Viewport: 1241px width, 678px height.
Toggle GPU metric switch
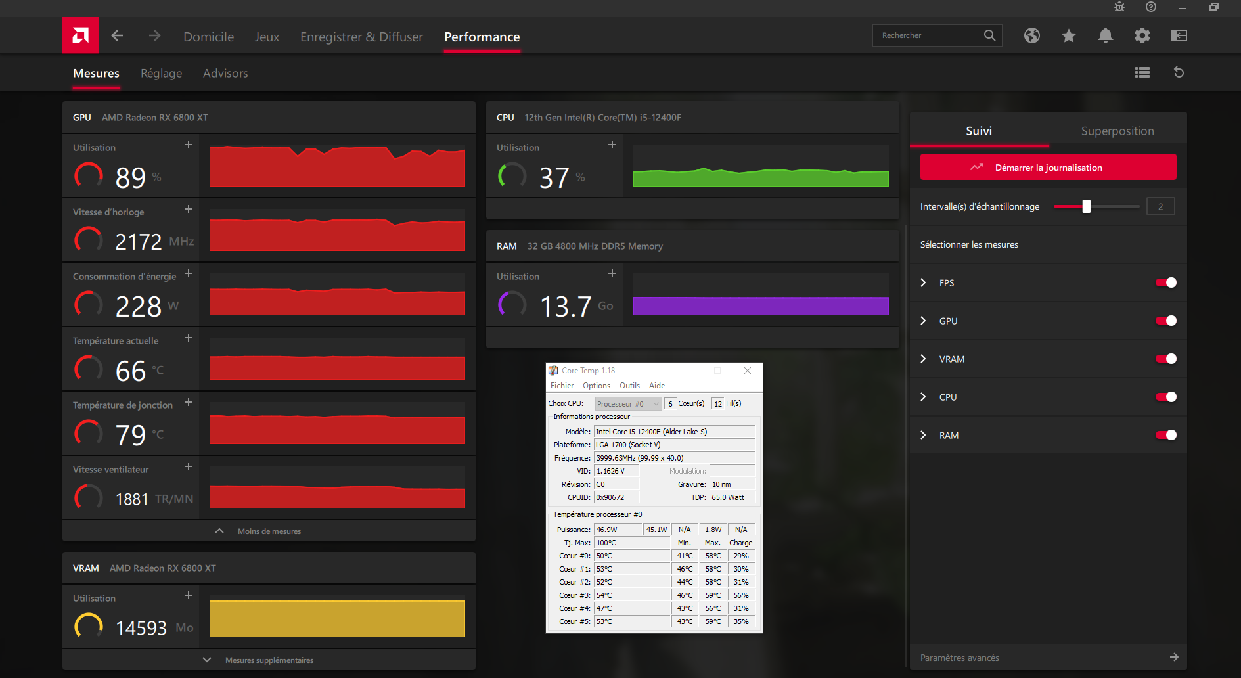(x=1166, y=321)
